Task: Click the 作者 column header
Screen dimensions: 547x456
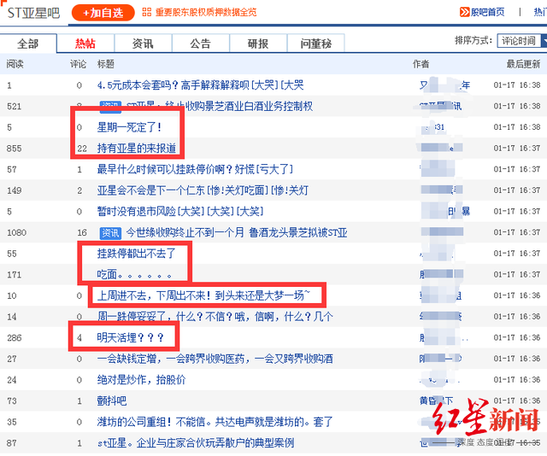Action: click(421, 64)
